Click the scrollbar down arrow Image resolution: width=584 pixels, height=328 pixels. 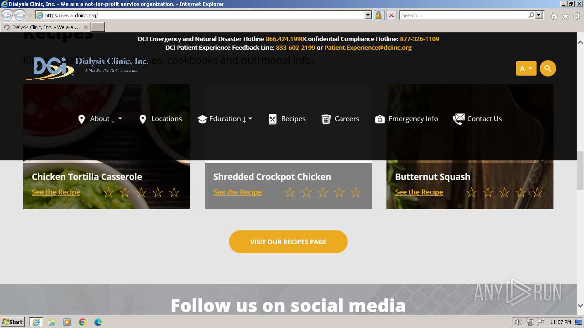pos(580,306)
